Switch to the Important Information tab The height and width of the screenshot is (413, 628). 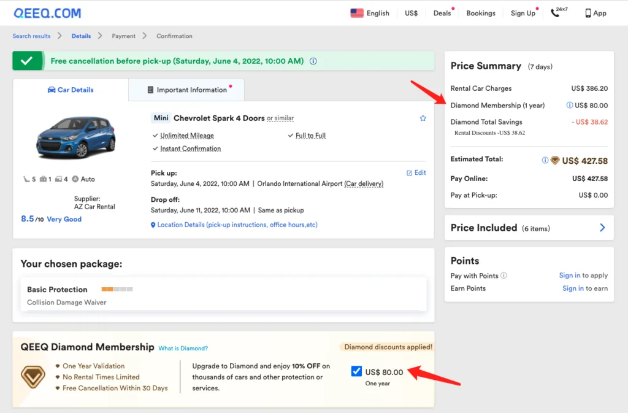(186, 90)
